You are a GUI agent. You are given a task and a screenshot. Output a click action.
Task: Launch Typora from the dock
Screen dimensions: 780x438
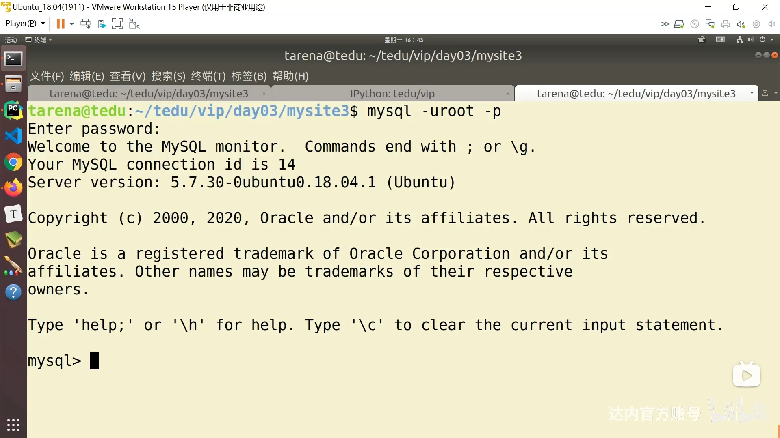point(13,214)
